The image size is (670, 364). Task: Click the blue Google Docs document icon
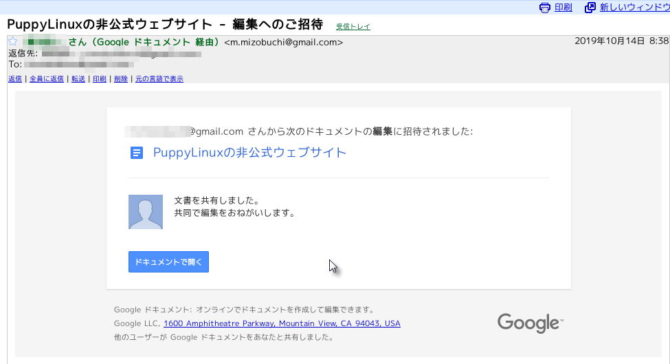tap(136, 153)
